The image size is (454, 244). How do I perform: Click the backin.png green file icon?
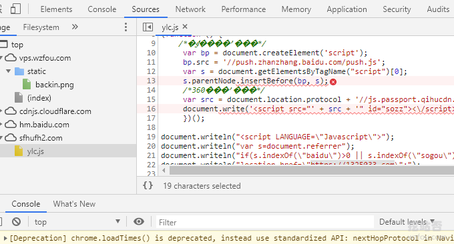pyautogui.click(x=27, y=84)
